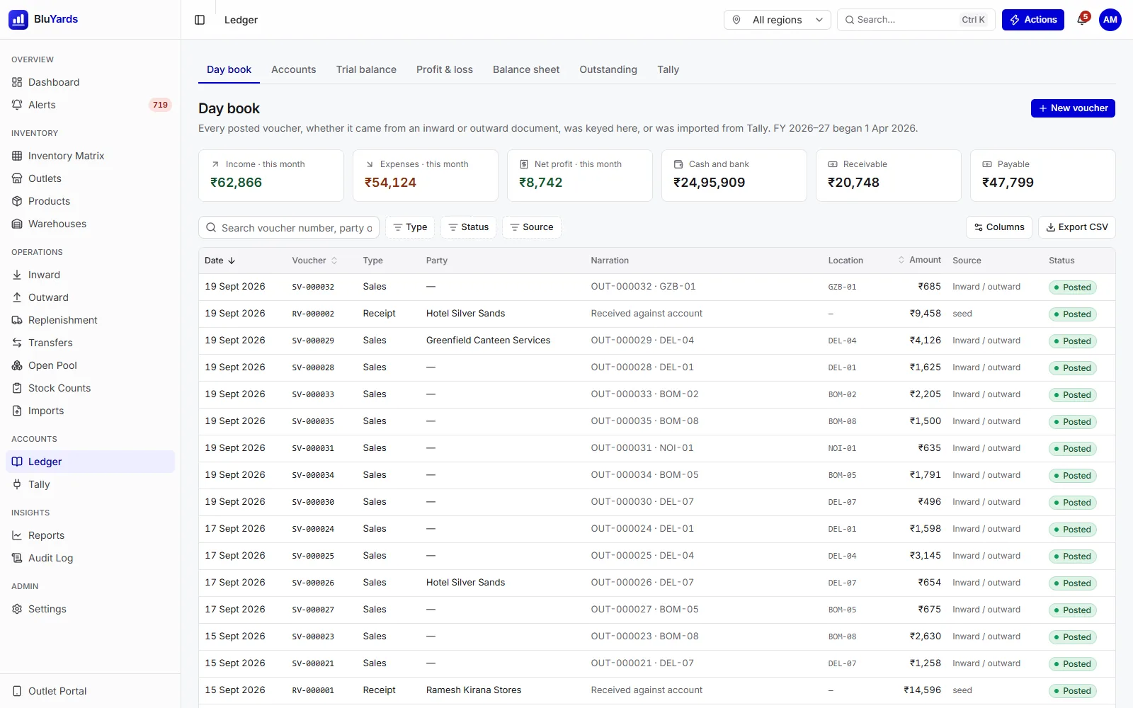Switch to the Balance sheet tab
Viewport: 1133px width, 708px height.
click(526, 69)
